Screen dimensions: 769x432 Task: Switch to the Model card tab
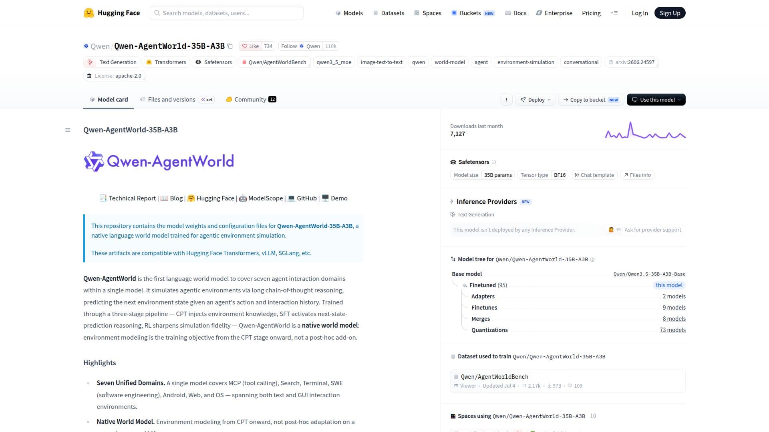[x=109, y=99]
